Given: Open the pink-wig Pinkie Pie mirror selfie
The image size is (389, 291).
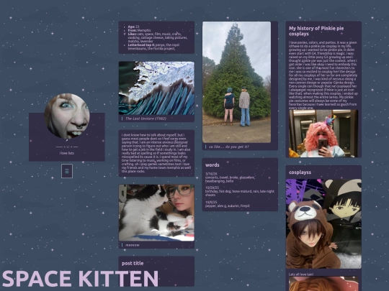Looking at the screenshot, I should (323, 134).
